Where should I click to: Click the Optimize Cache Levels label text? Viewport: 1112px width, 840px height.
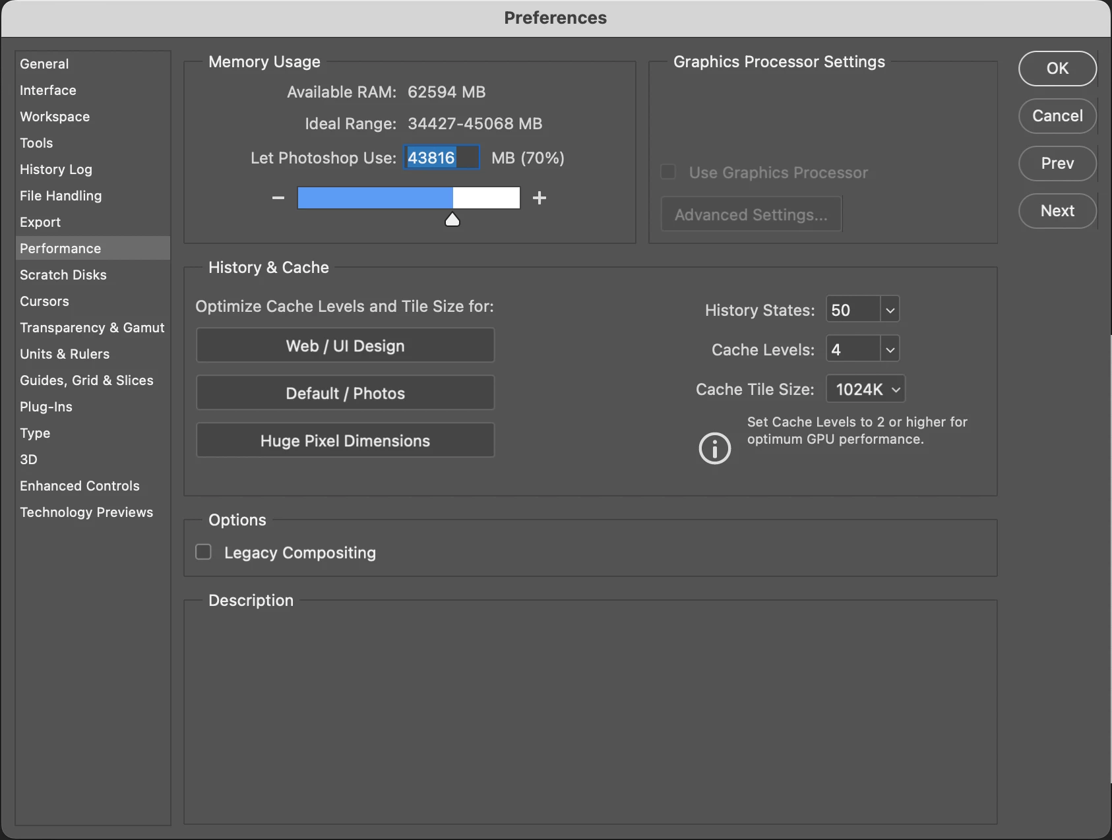point(344,307)
